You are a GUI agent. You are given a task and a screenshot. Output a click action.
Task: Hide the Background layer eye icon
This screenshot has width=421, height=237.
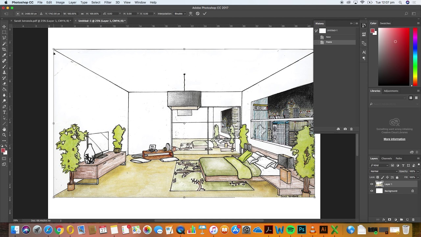click(372, 191)
